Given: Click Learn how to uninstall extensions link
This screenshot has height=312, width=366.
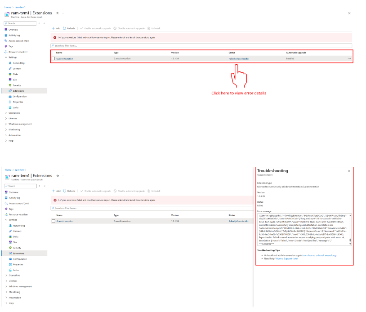Looking at the screenshot, I should pos(319,255).
